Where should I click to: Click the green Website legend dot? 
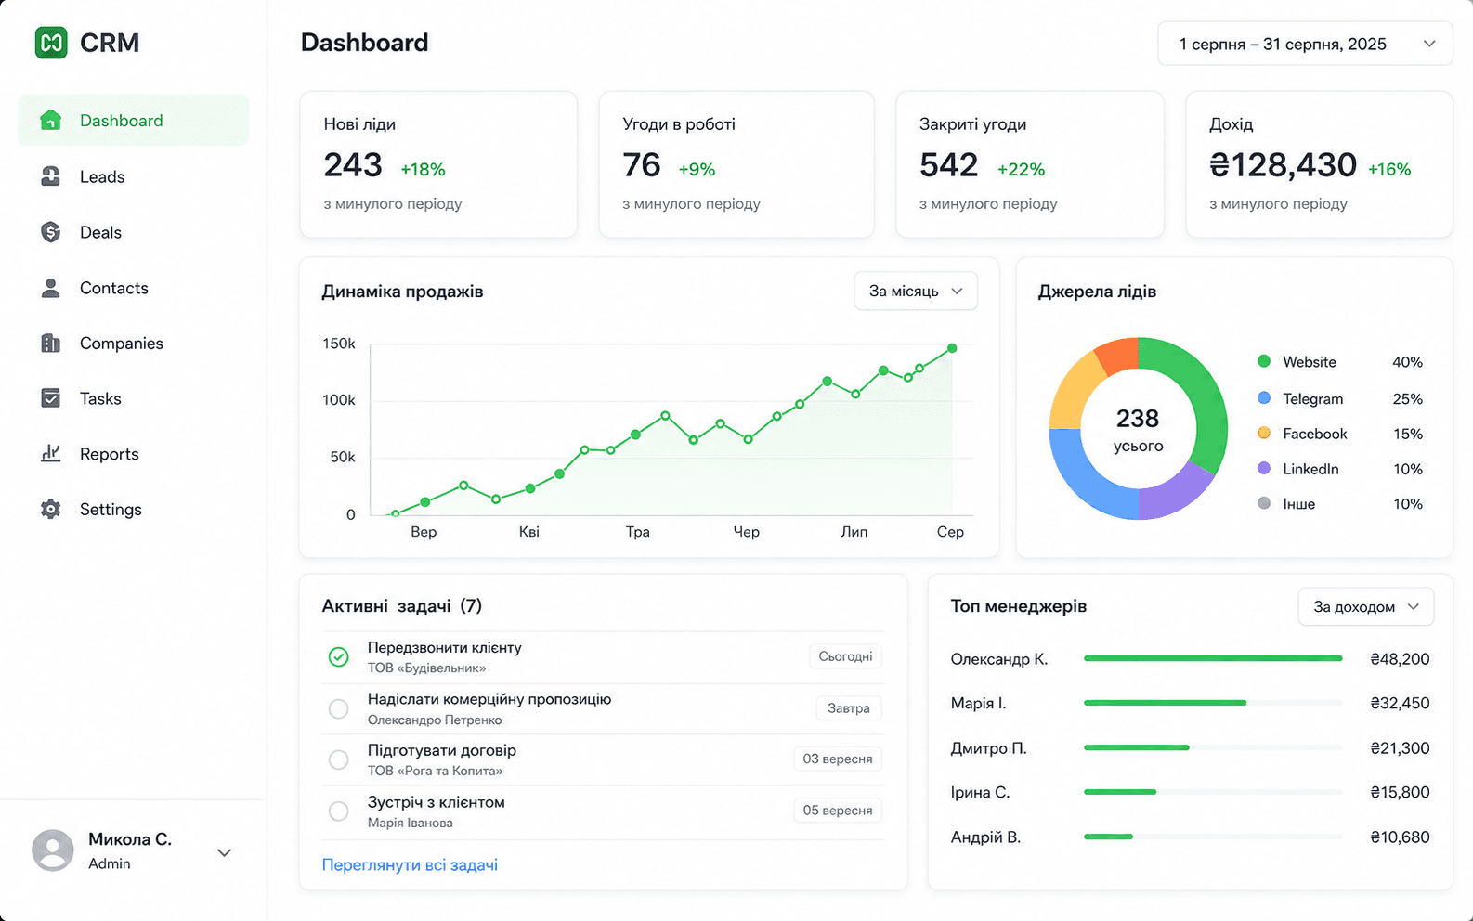[1264, 361]
